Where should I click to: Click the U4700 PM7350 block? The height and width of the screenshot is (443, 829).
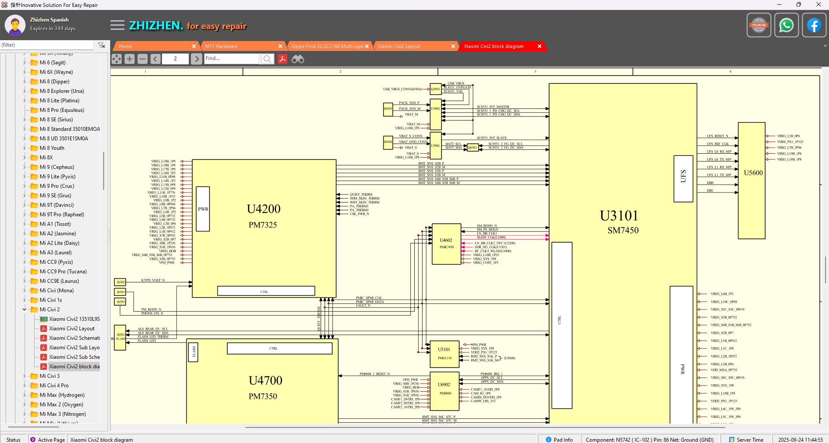click(263, 381)
